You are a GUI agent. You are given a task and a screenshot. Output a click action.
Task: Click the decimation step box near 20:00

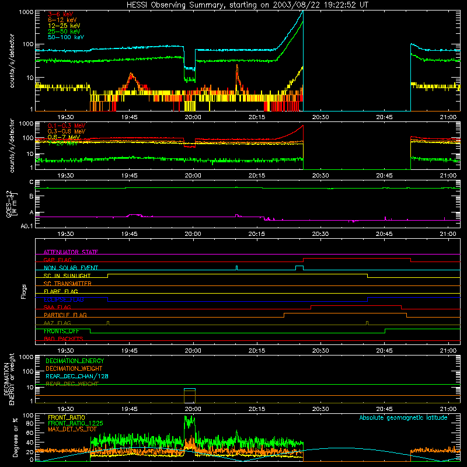(x=190, y=396)
